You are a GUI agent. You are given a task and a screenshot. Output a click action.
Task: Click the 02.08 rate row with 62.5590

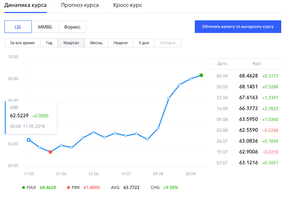245,130
